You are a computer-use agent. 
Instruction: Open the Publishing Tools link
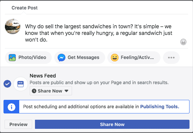pos(160,106)
